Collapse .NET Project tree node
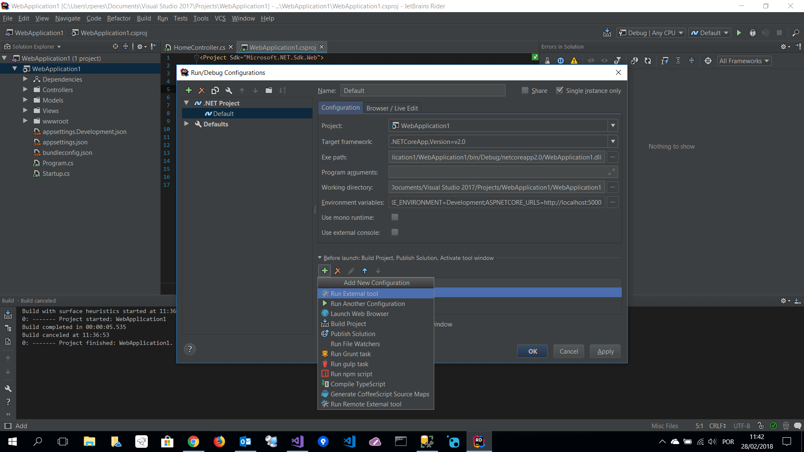This screenshot has width=804, height=452. click(187, 103)
